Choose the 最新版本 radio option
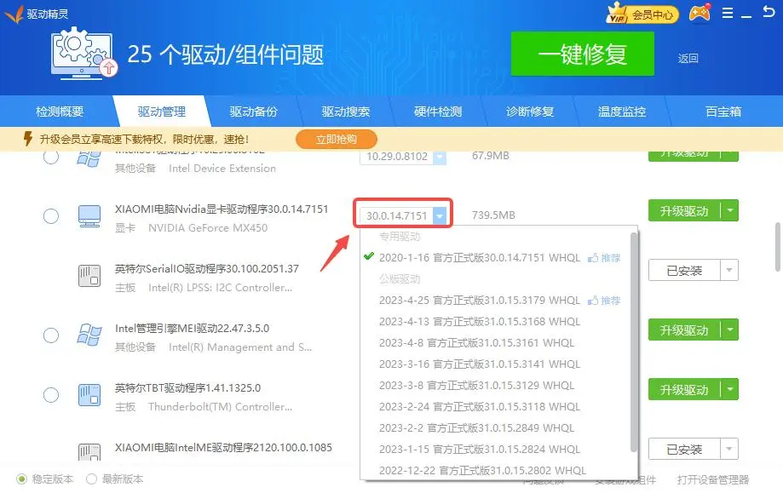 coord(92,479)
